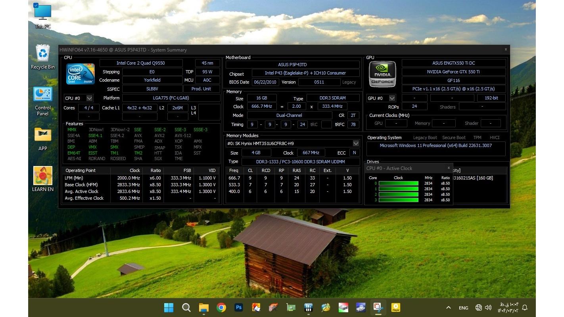This screenshot has width=564, height=317.
Task: Show hidden icons in system tray
Action: point(448,307)
